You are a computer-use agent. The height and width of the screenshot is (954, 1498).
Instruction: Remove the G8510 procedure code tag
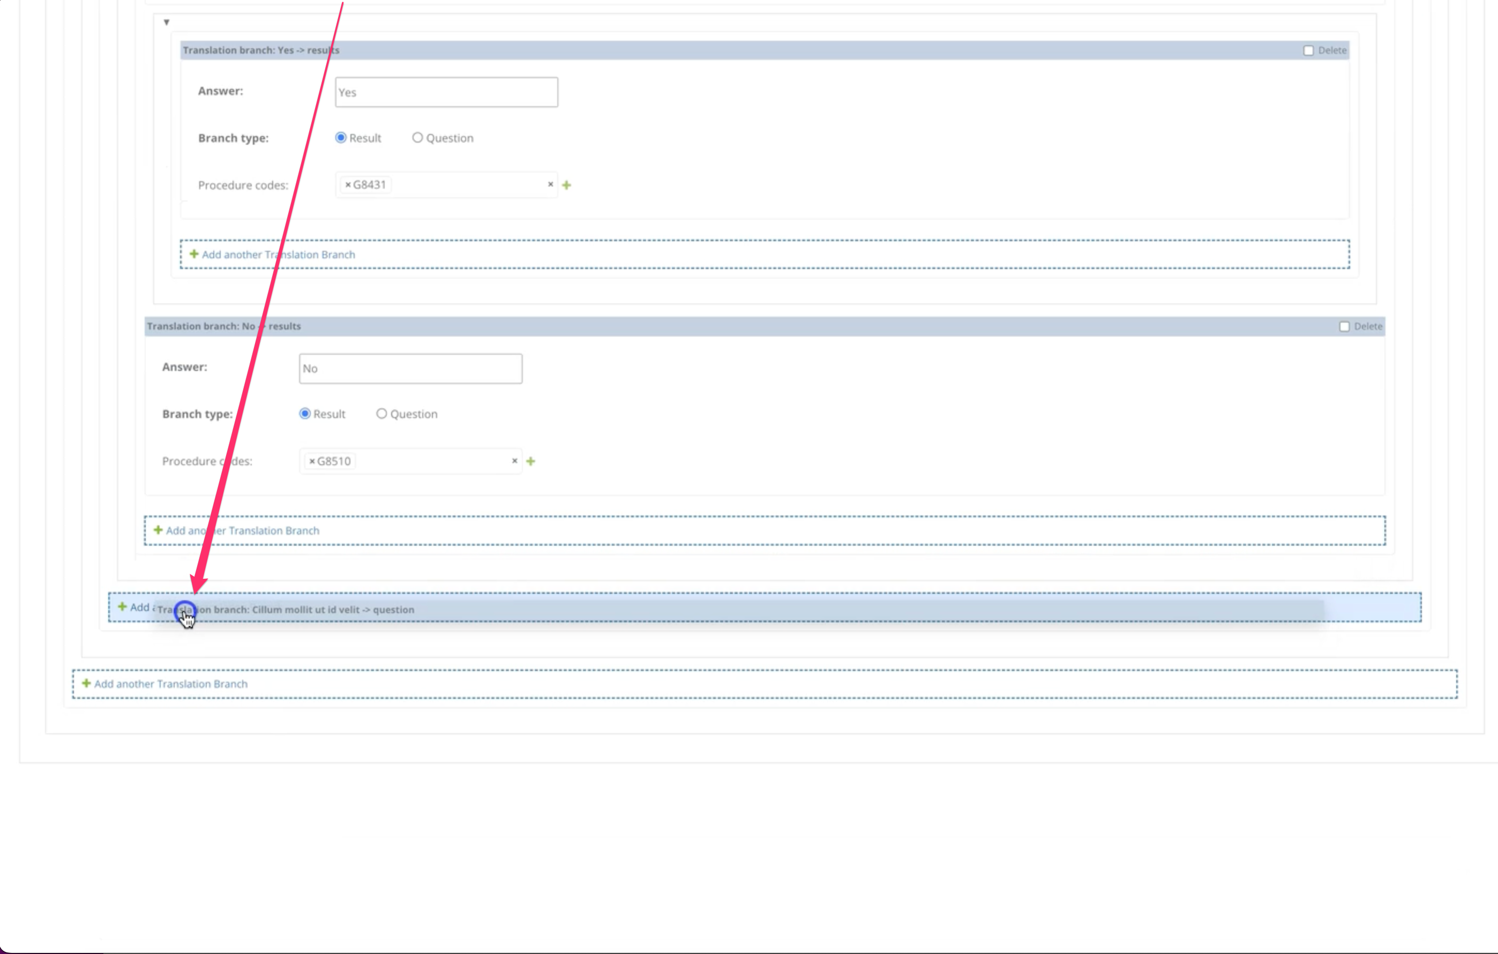312,461
